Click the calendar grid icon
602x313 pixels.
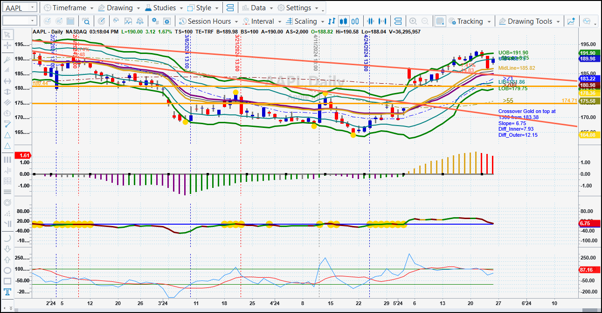70,21
